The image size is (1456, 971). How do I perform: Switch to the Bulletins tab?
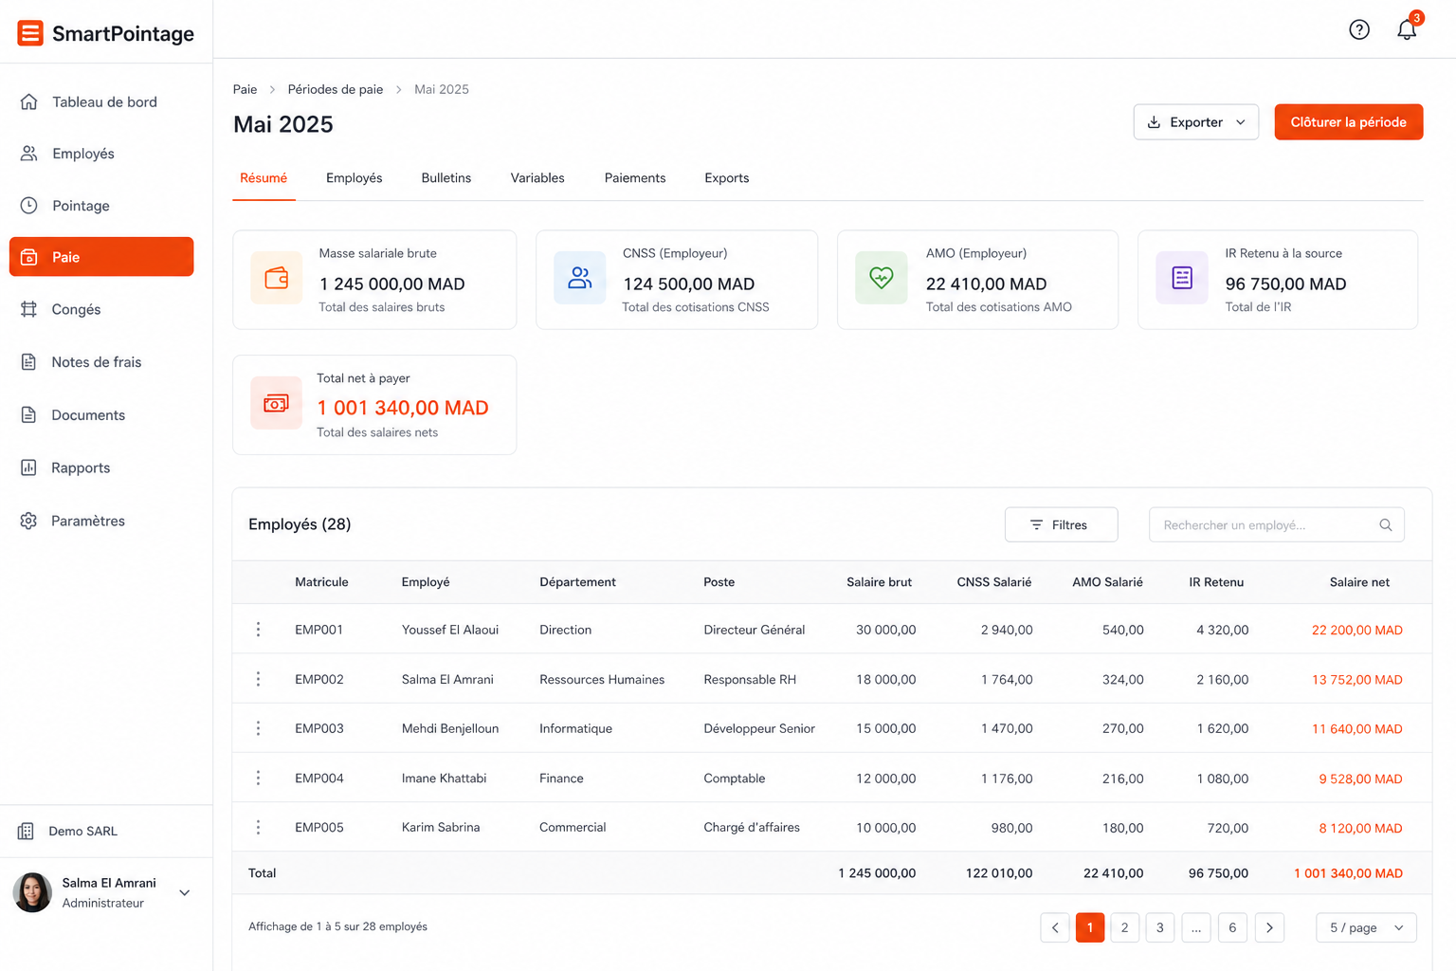(446, 178)
